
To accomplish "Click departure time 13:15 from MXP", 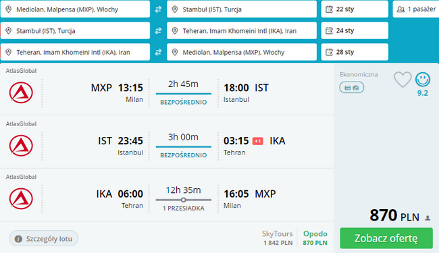I will coord(130,88).
